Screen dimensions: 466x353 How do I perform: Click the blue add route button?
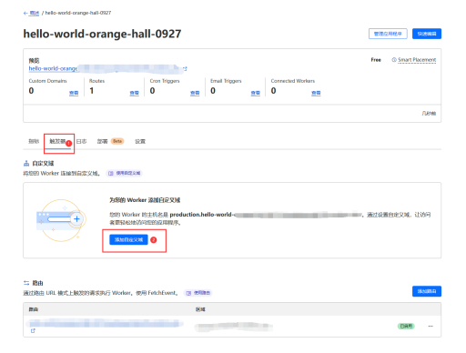tap(427, 291)
